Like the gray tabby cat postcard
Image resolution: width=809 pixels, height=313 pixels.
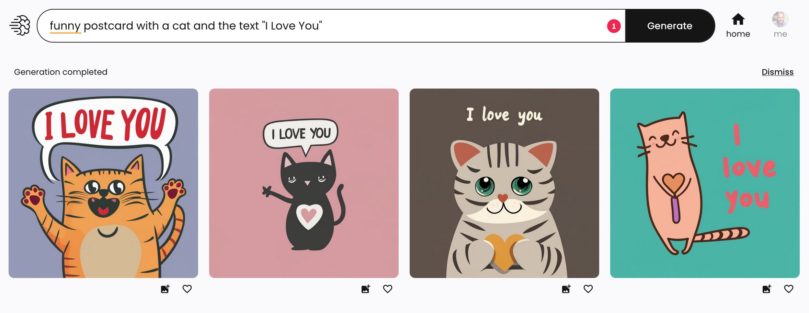click(x=588, y=289)
